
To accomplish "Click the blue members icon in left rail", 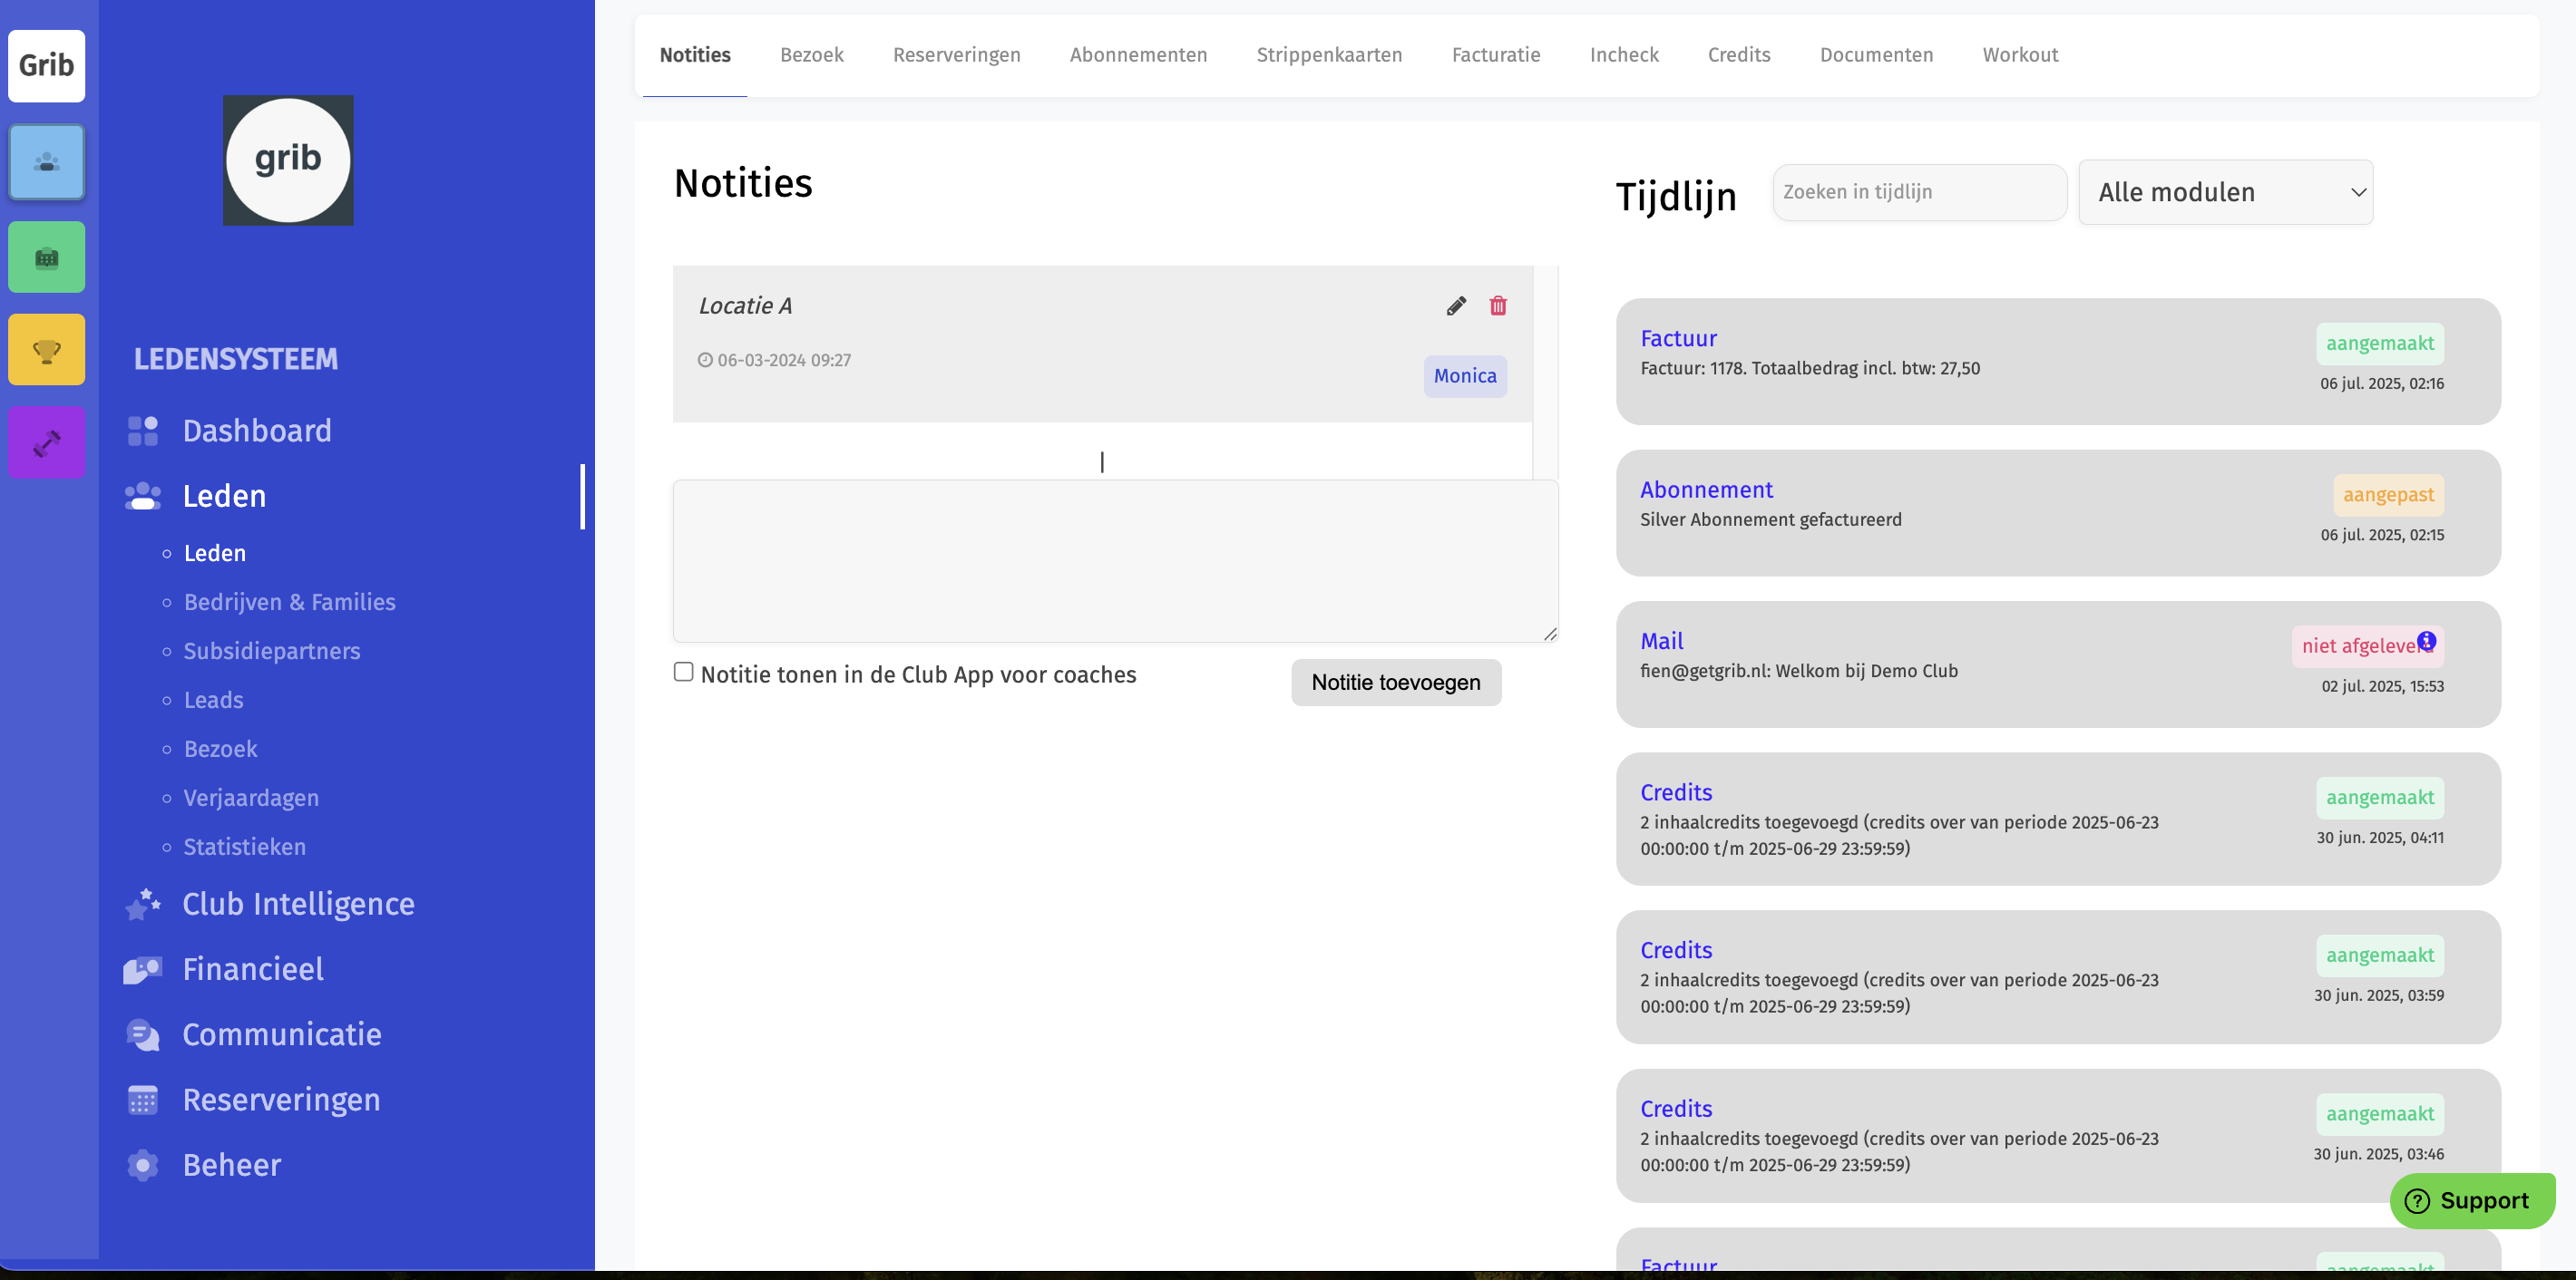I will point(46,162).
